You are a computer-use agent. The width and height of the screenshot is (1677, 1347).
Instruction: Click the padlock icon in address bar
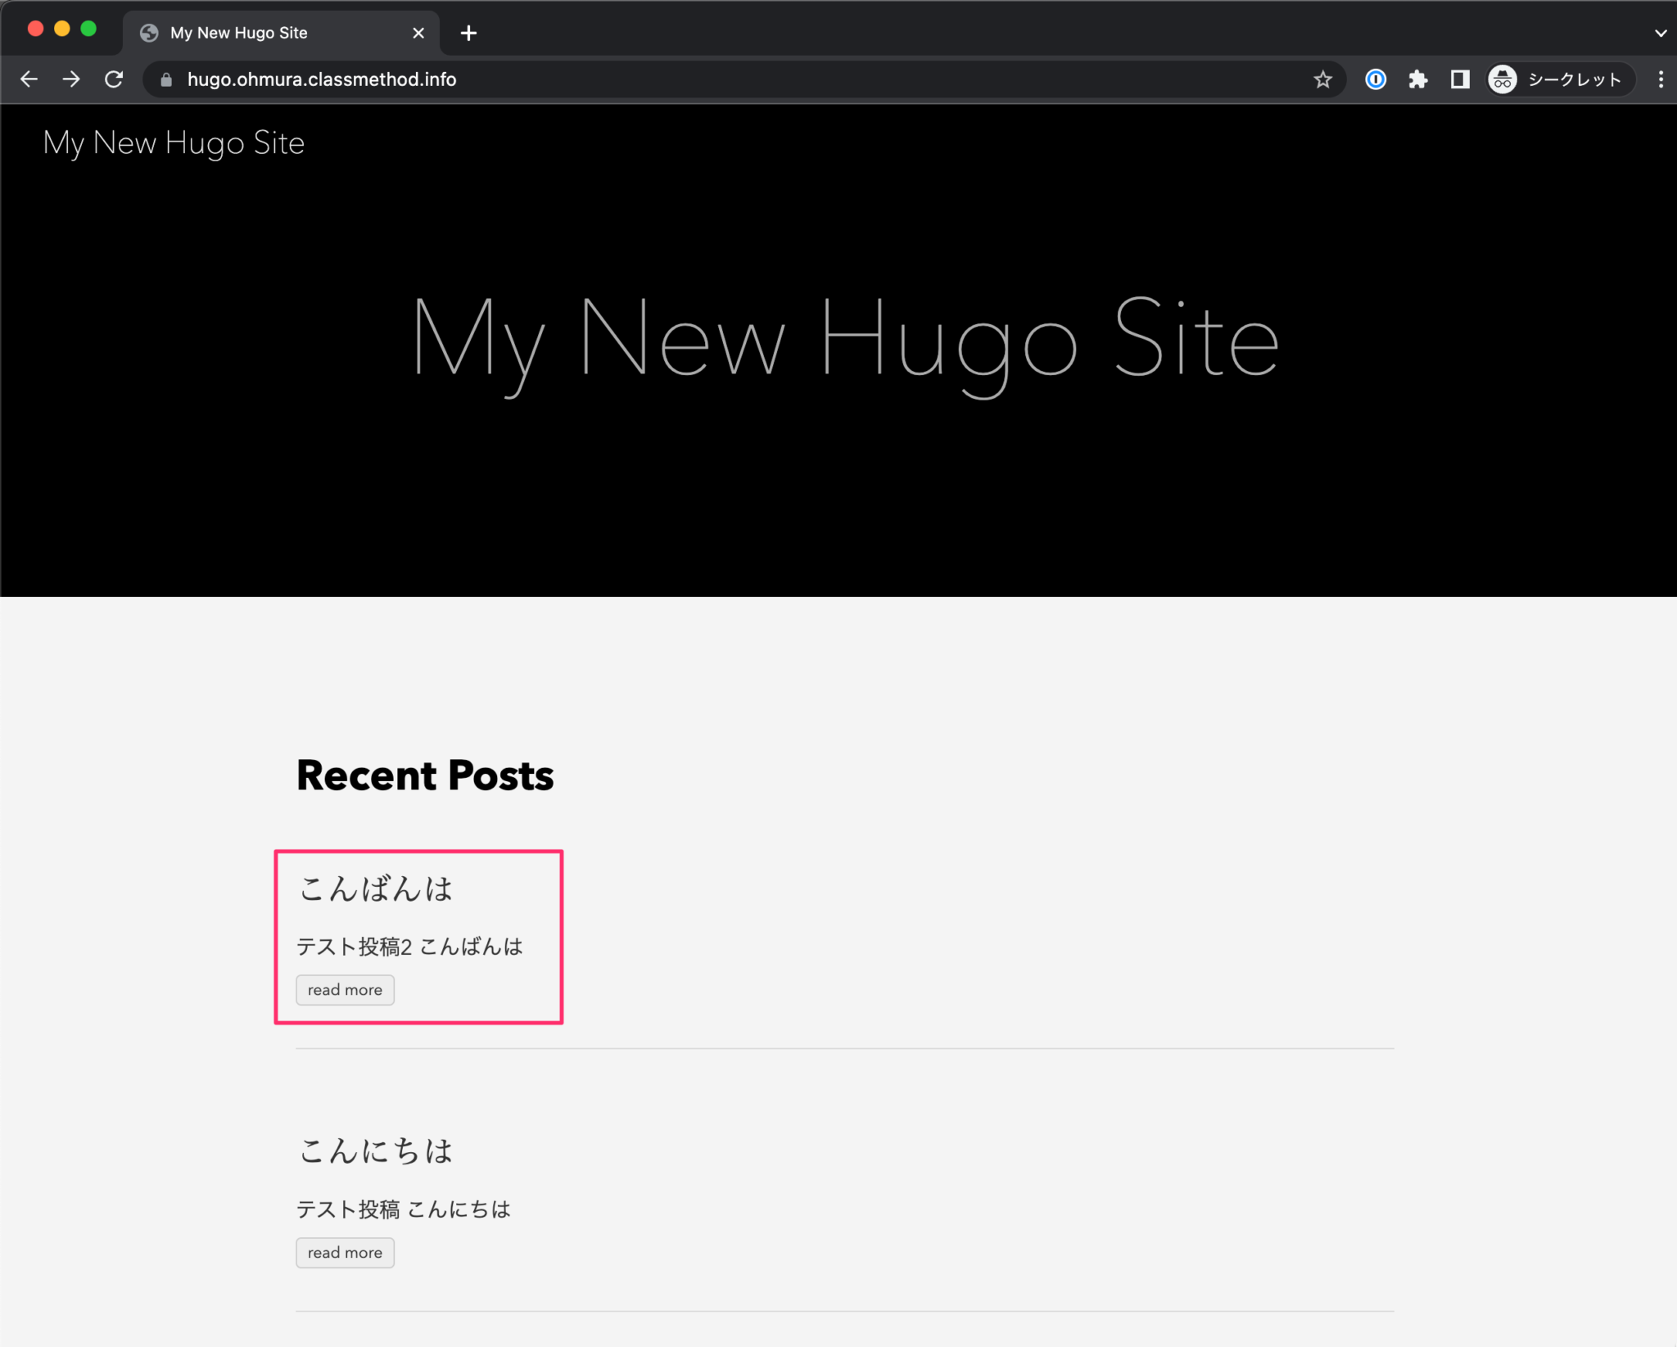pyautogui.click(x=165, y=79)
